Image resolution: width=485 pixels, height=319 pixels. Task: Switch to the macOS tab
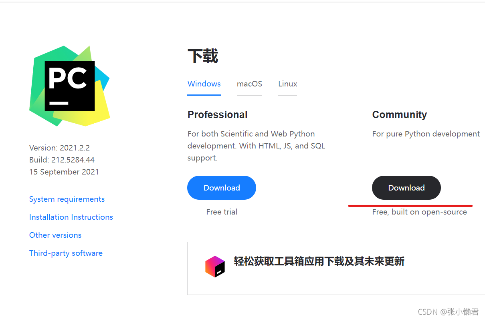[x=249, y=84]
